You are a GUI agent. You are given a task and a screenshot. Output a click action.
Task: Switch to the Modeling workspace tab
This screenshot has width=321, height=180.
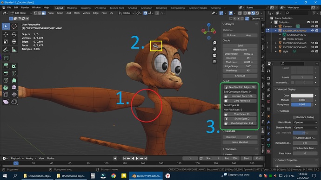72,8
